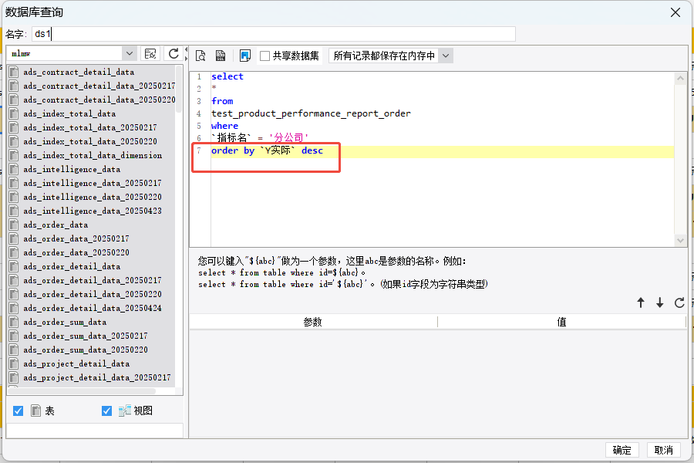Click the 'where' keyword in SQL editor

(224, 126)
